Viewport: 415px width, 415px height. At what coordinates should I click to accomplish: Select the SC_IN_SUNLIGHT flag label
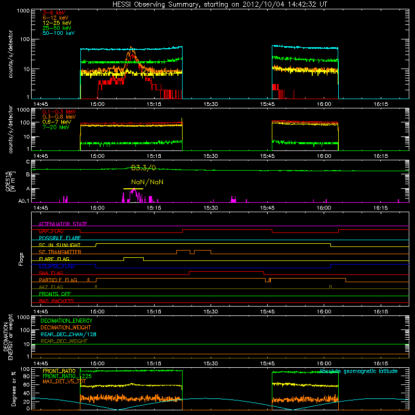[x=60, y=245]
